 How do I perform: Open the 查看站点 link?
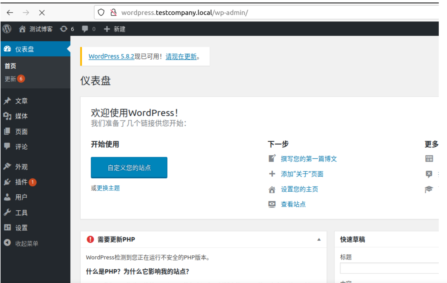[x=293, y=204]
